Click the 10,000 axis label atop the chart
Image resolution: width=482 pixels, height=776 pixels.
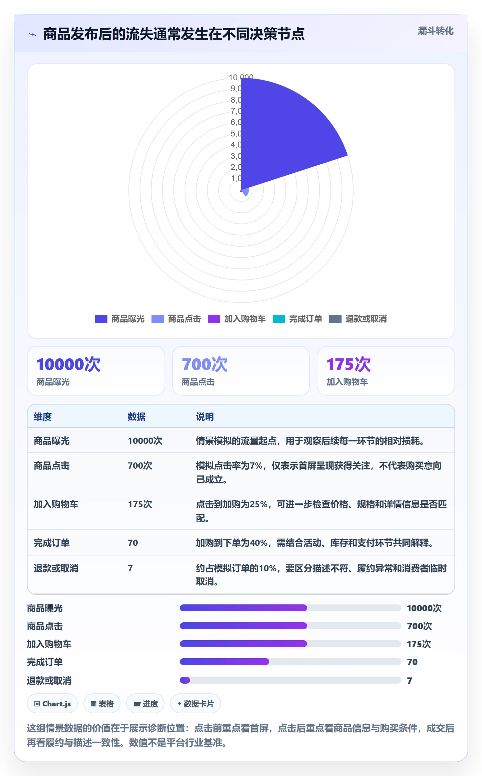click(x=241, y=77)
